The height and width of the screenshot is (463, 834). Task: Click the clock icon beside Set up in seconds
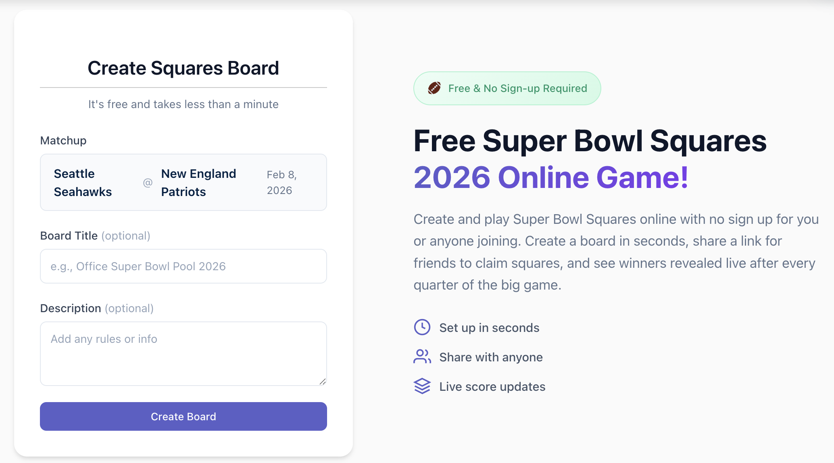tap(422, 327)
